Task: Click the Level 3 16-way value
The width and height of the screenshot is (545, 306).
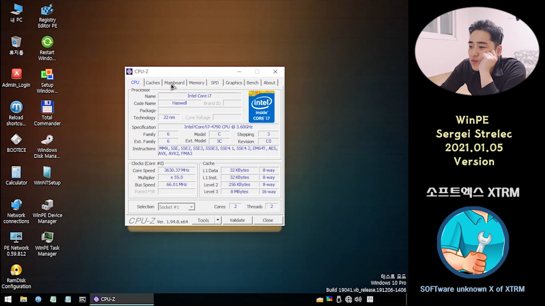Action: pos(268,191)
